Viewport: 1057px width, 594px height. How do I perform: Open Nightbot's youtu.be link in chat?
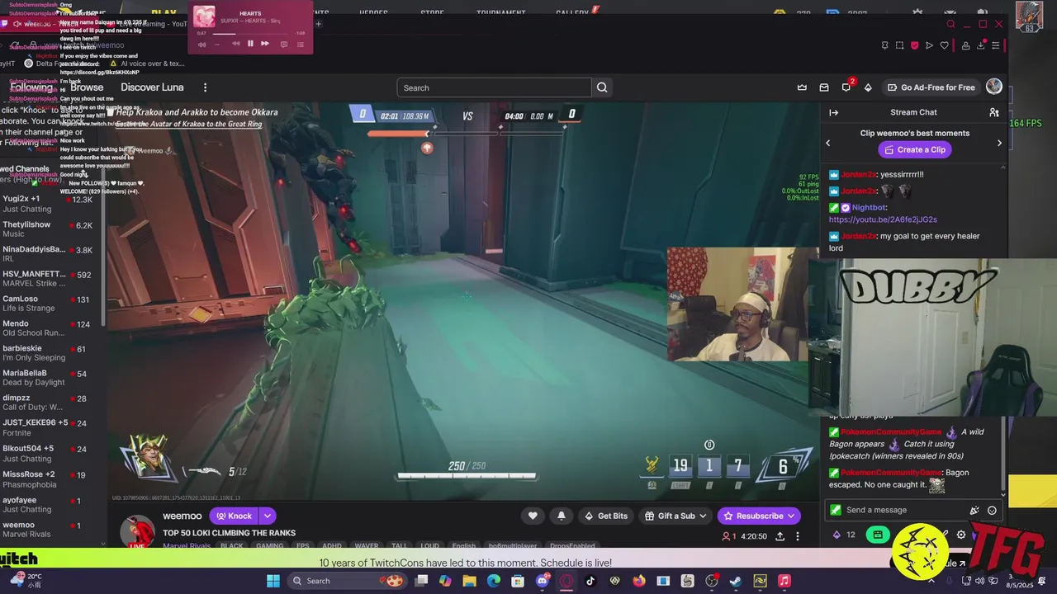883,219
